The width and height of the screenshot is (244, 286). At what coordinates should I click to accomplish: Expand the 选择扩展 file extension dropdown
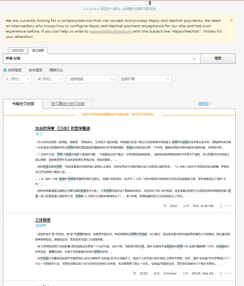click(x=137, y=79)
